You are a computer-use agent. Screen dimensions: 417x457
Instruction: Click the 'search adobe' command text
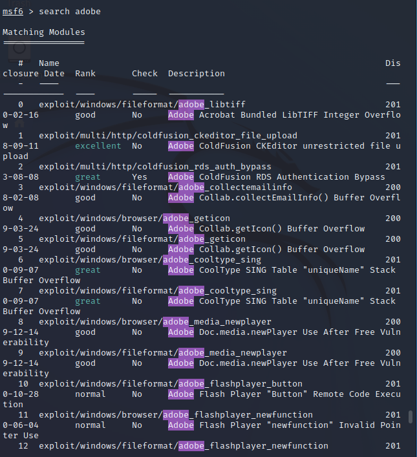[70, 12]
